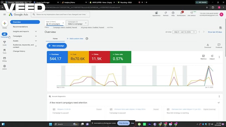Open the date range dropdown
Screen dimensions: 226x127
point(184,32)
